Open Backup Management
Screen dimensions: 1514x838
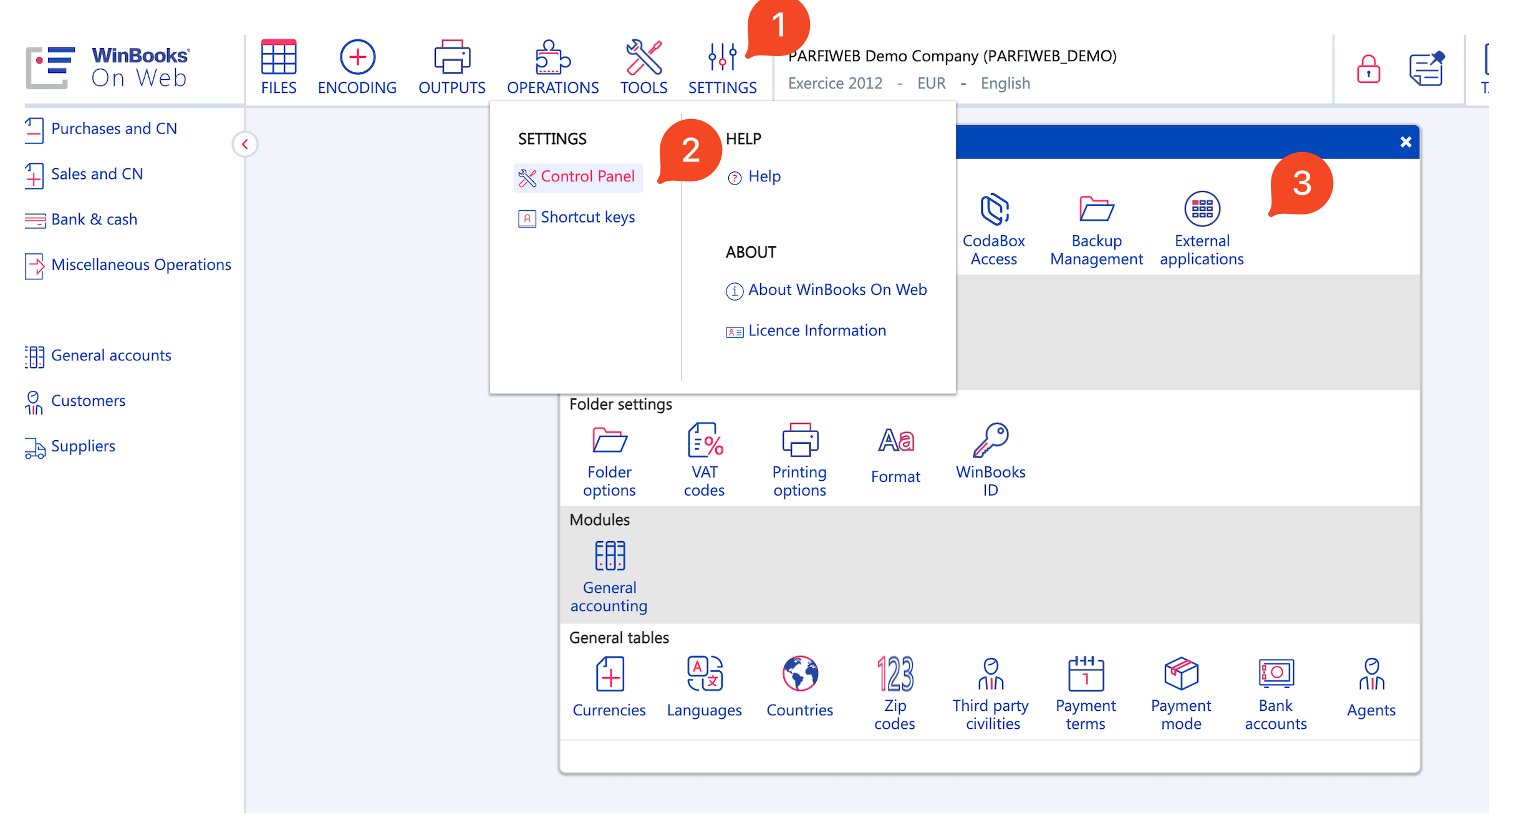[1096, 229]
